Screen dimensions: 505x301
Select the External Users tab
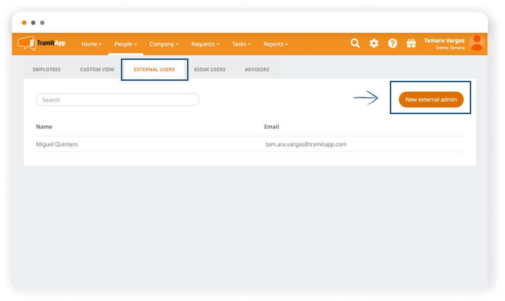pyautogui.click(x=154, y=69)
